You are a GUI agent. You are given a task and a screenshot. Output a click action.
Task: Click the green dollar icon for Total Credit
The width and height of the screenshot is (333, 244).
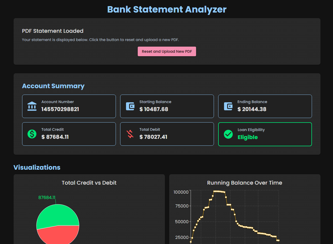32,134
